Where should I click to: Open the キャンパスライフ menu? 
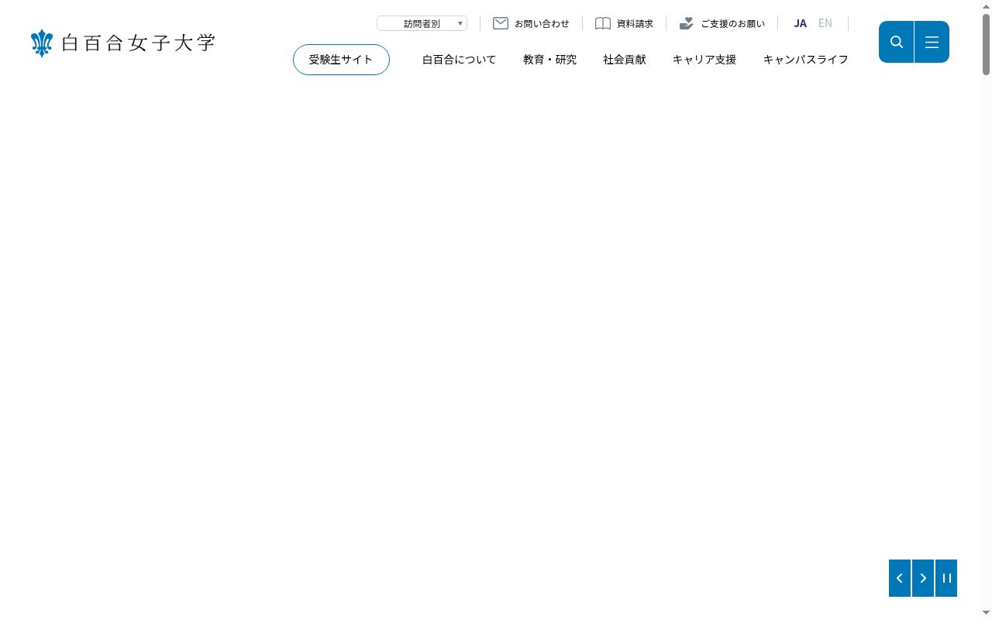[806, 60]
